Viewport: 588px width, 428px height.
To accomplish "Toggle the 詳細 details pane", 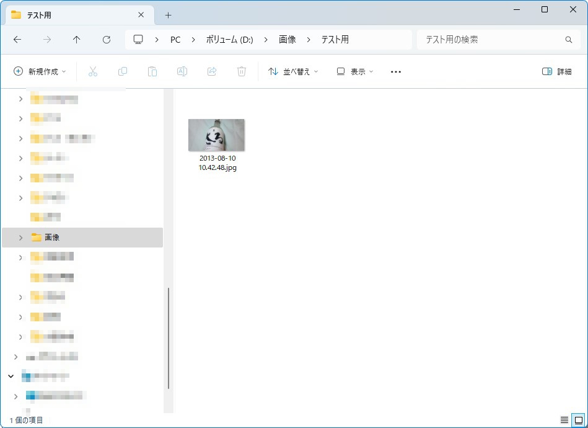I will click(556, 71).
